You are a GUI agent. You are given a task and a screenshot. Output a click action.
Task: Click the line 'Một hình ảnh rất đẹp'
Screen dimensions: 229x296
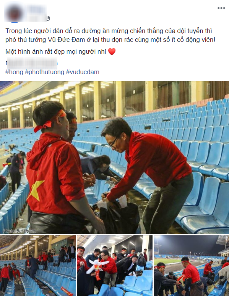(x=56, y=51)
